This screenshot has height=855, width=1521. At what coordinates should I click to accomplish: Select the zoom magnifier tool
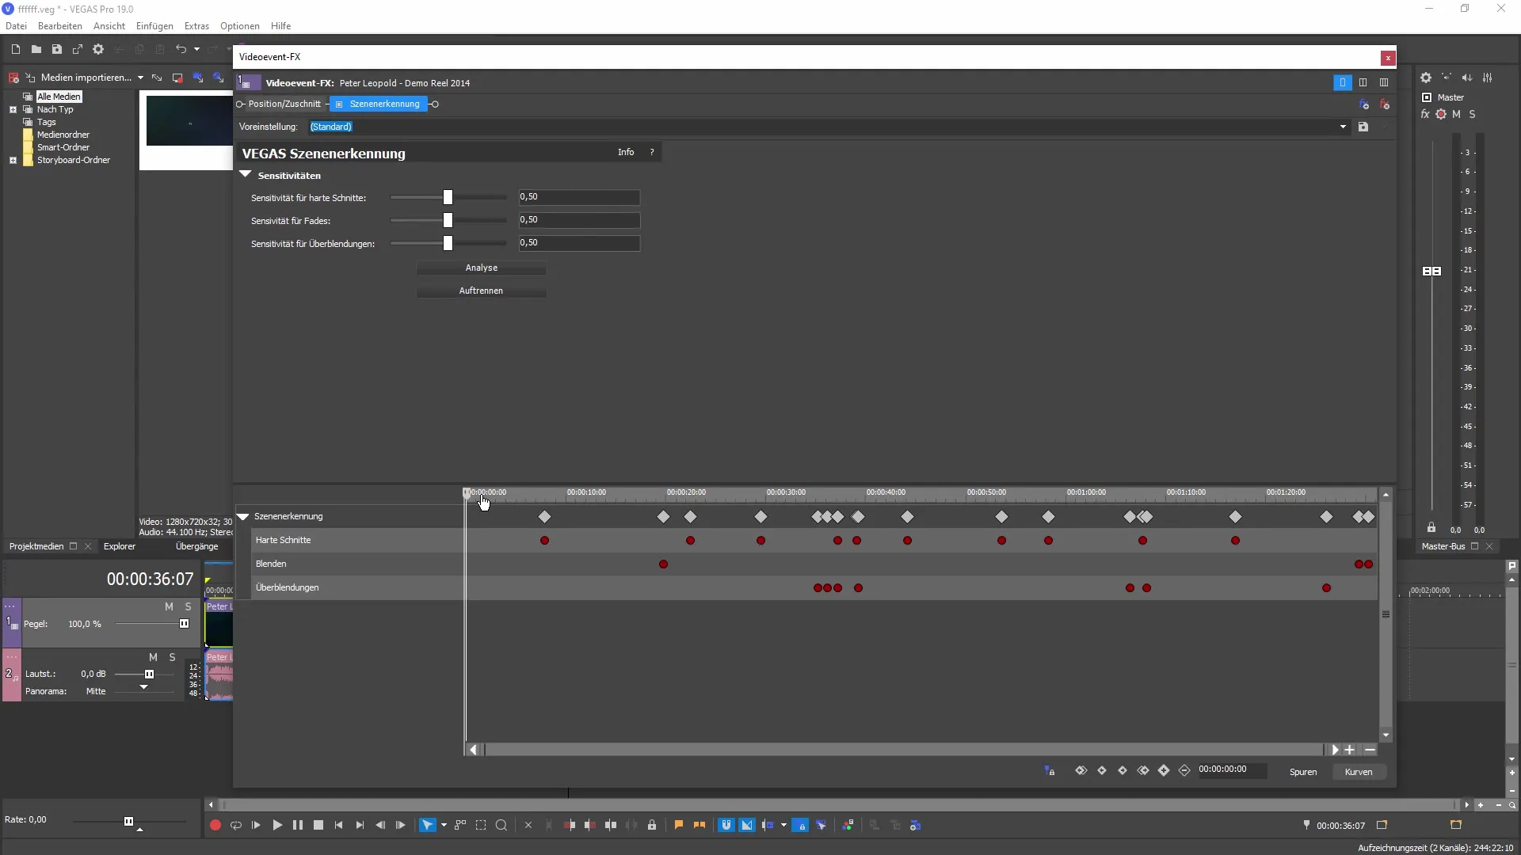(501, 825)
